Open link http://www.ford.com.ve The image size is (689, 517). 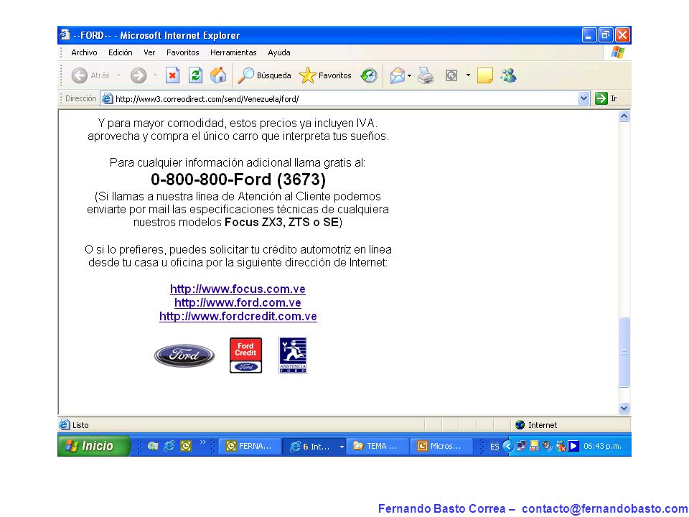(x=238, y=302)
